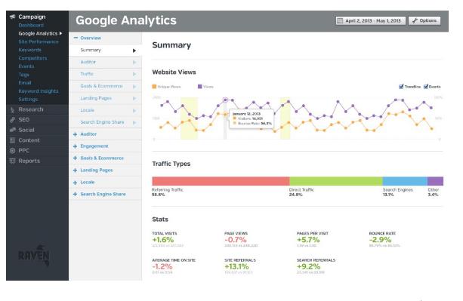Screen dimensions: 463x301
Task: Click the Research sidebar icon
Action: 12,110
